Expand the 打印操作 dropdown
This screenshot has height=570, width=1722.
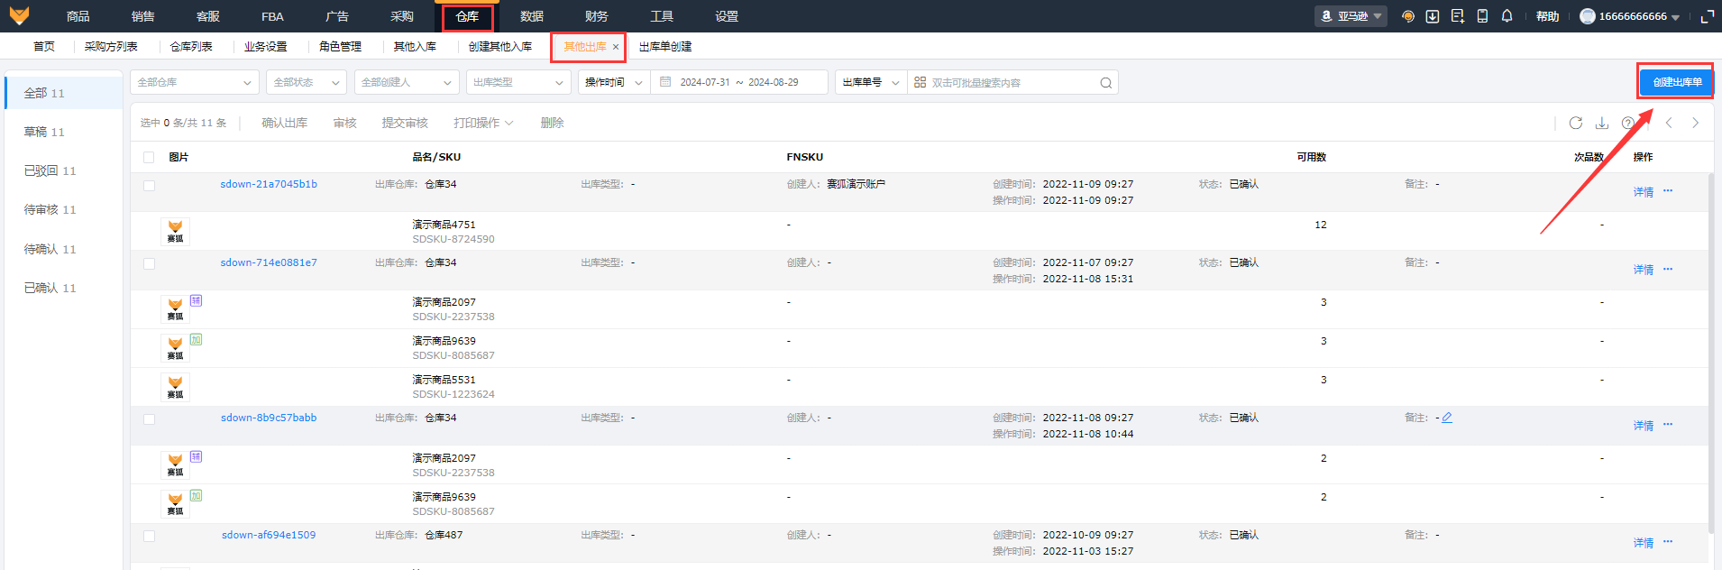483,123
